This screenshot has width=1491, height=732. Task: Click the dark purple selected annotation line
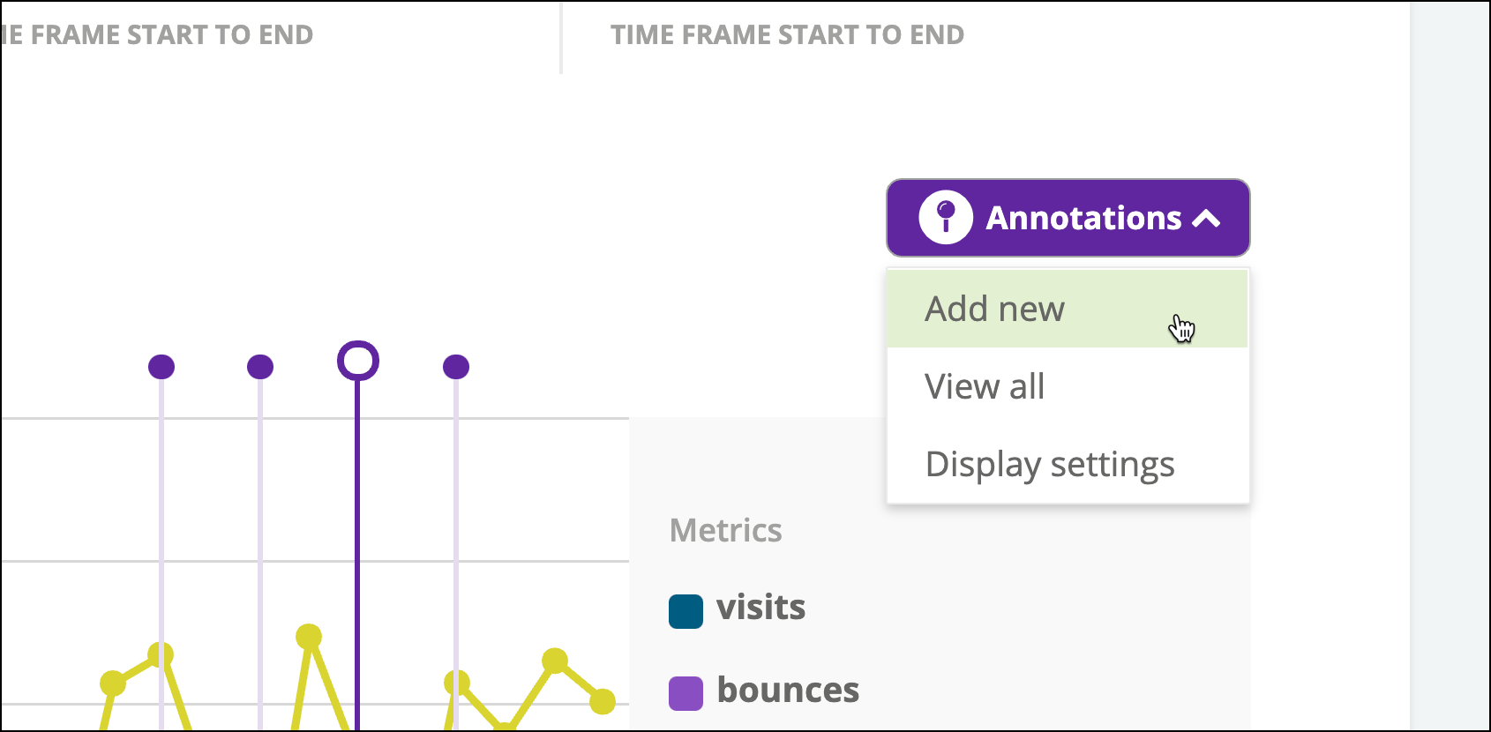point(357,556)
